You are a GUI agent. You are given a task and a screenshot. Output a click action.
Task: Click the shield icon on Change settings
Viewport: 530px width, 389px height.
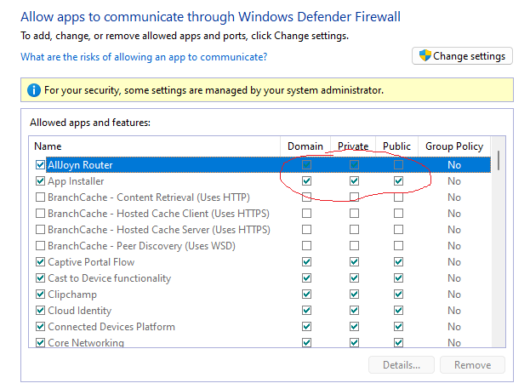(x=425, y=56)
